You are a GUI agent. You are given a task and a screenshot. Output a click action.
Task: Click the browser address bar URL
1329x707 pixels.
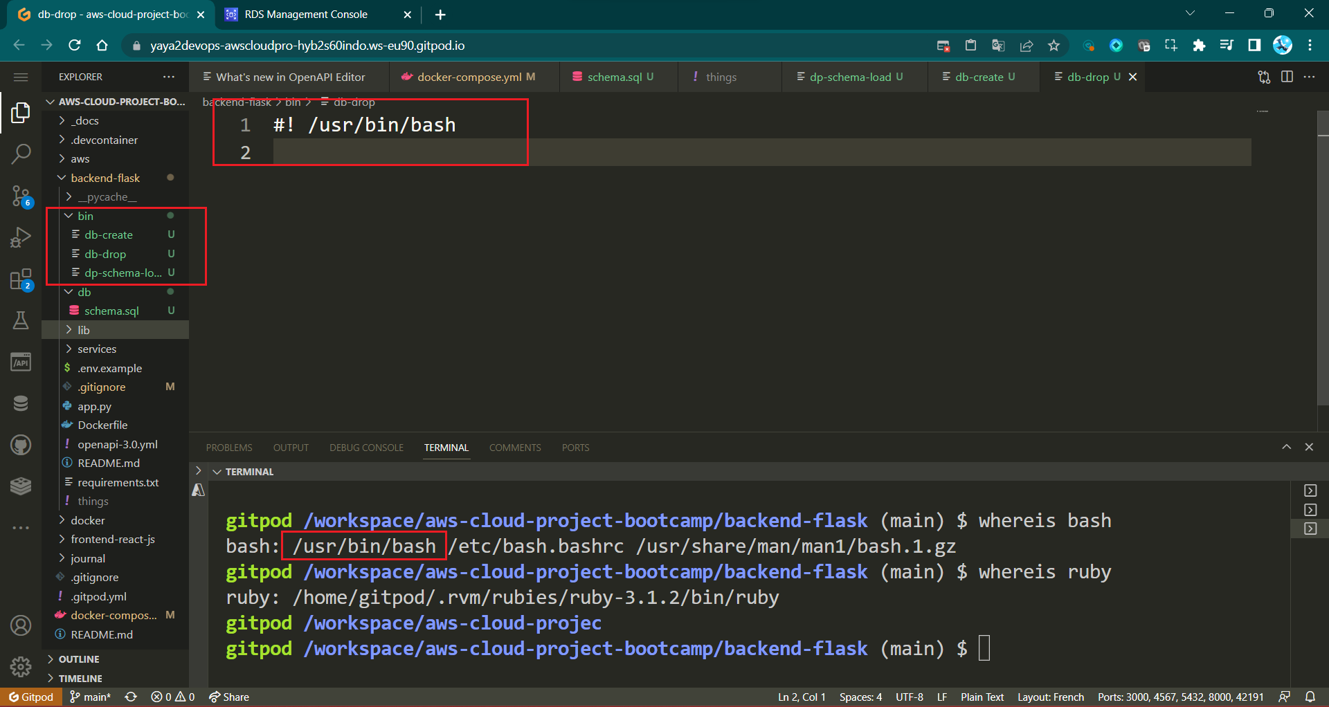pyautogui.click(x=307, y=46)
